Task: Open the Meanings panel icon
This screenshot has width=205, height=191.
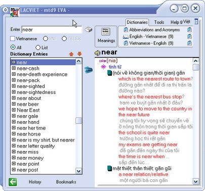Action: tap(106, 32)
